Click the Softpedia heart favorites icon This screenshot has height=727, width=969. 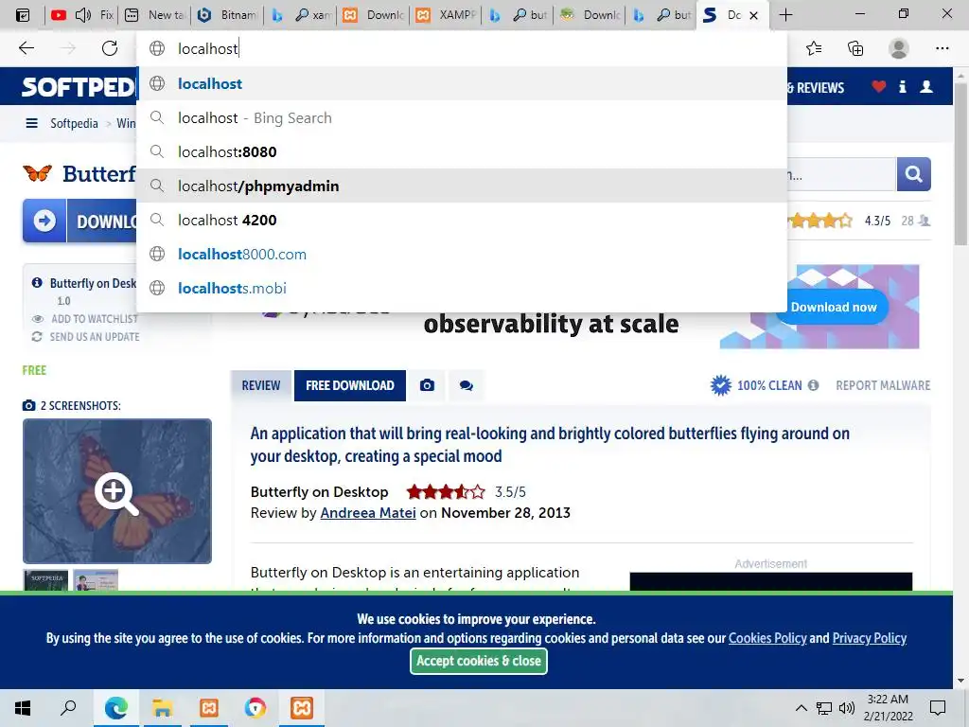click(x=878, y=86)
